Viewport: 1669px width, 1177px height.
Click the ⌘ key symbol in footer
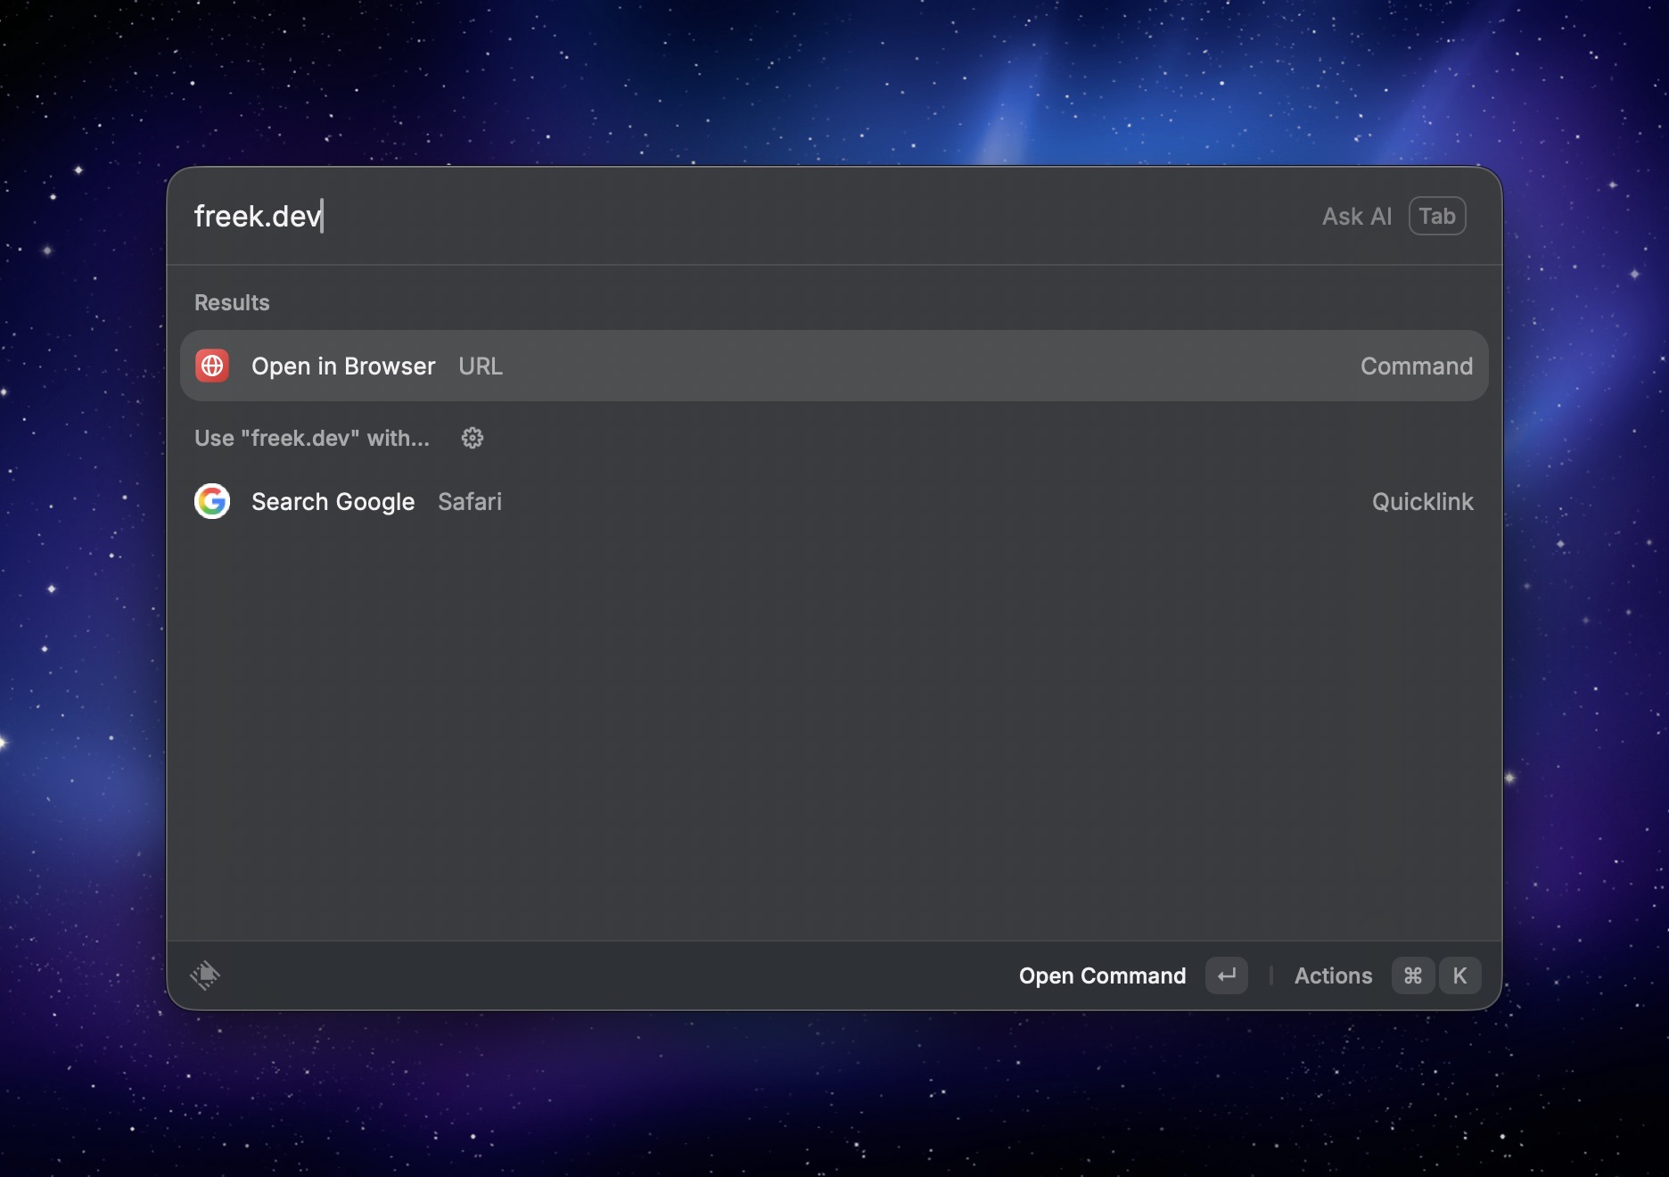1412,975
